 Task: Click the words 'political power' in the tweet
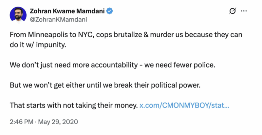pos(176,85)
